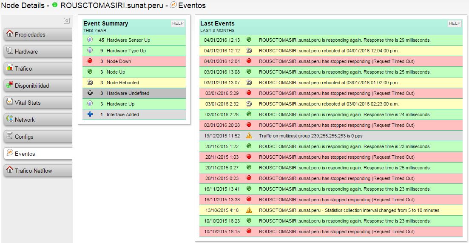Screen dimensions: 469x243
Task: Click the rebooted at 03/01/2016 02:23:00 a.m. message
Action: [329, 104]
